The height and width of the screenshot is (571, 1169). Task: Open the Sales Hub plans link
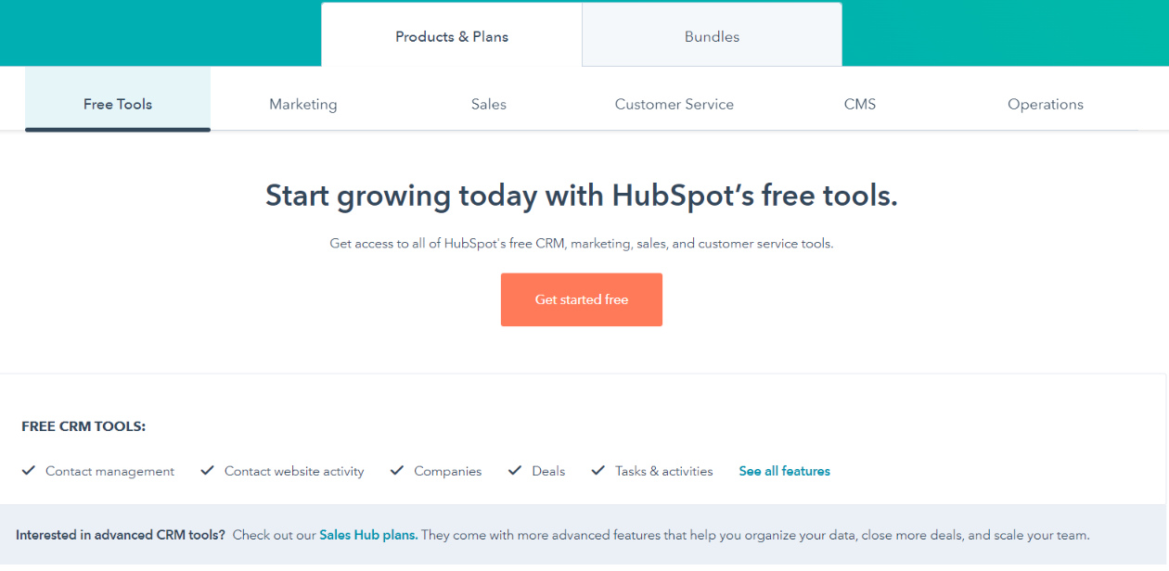click(367, 535)
